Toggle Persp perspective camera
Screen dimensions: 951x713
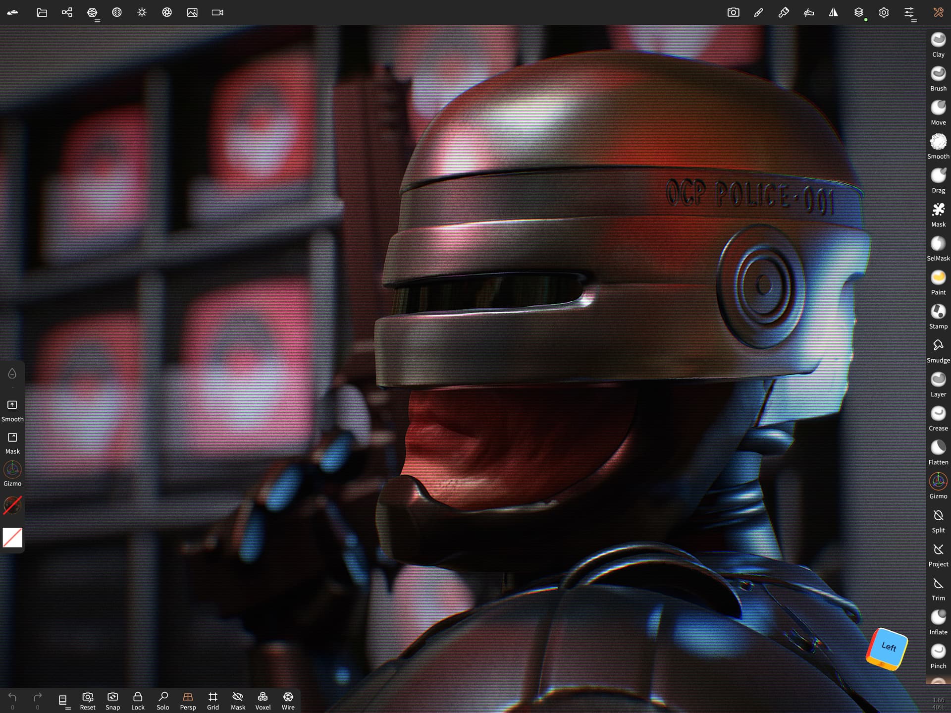[x=188, y=701]
